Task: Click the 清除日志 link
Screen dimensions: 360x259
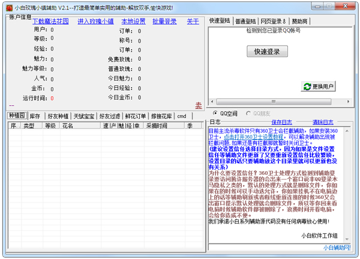Action: (323, 122)
